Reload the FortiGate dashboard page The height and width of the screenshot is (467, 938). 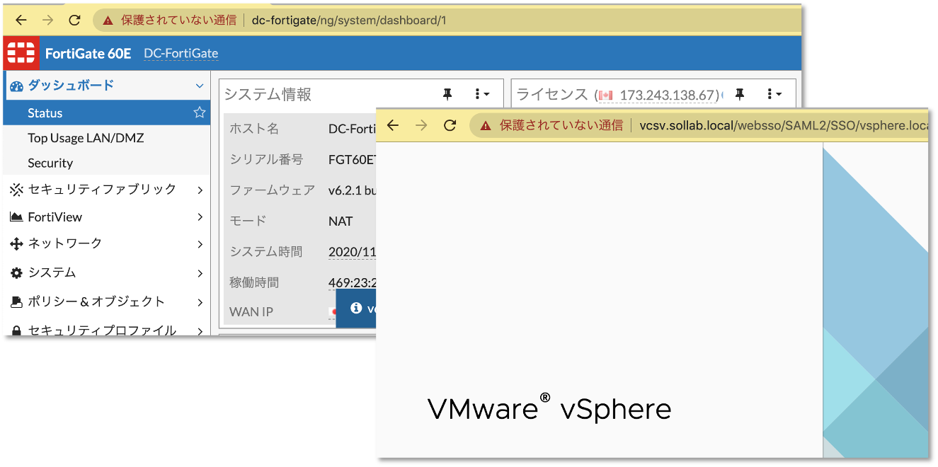[x=74, y=20]
